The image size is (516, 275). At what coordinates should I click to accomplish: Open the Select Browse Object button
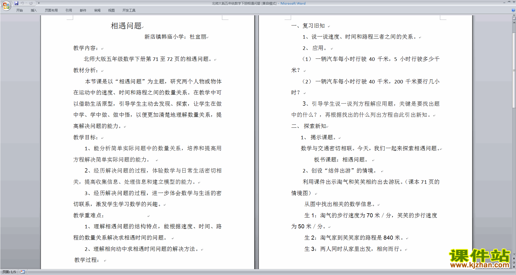[x=514, y=262]
